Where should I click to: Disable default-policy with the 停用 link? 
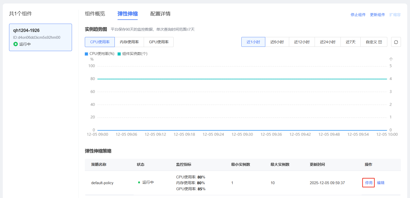point(368,183)
